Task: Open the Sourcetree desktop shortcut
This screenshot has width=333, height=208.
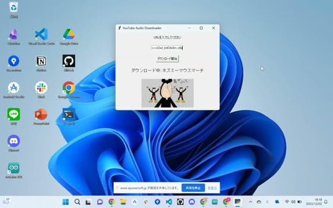Action: (x=14, y=63)
